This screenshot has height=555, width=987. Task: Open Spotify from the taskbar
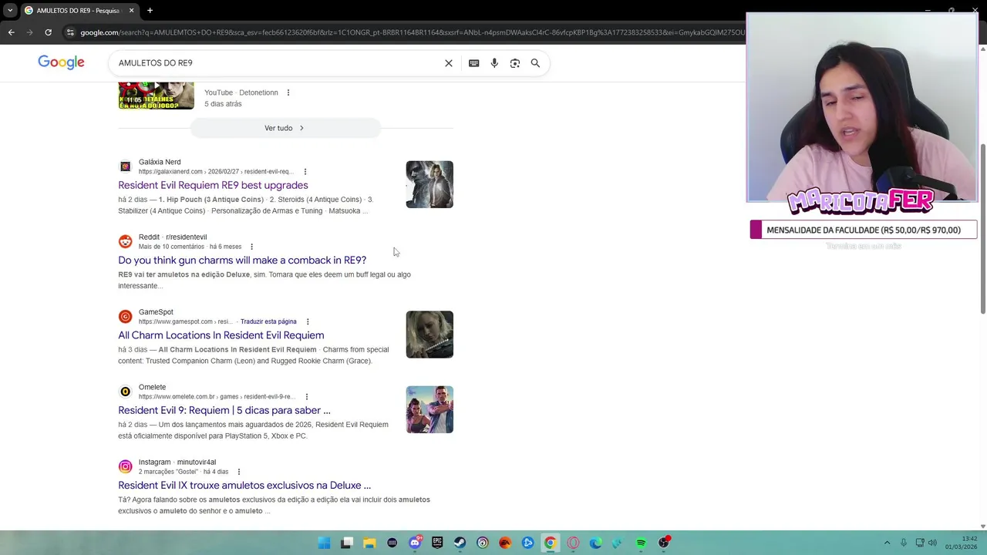click(641, 543)
